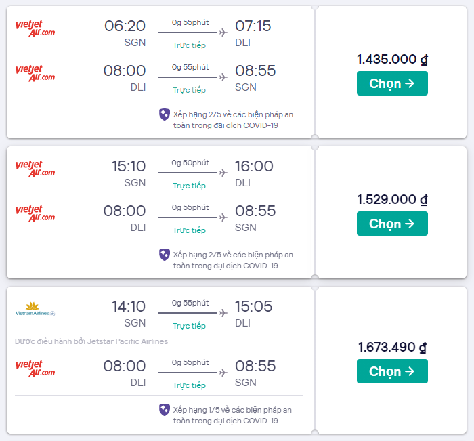
Task: Click Vietjet logo on third card return flight
Action: pyautogui.click(x=35, y=369)
